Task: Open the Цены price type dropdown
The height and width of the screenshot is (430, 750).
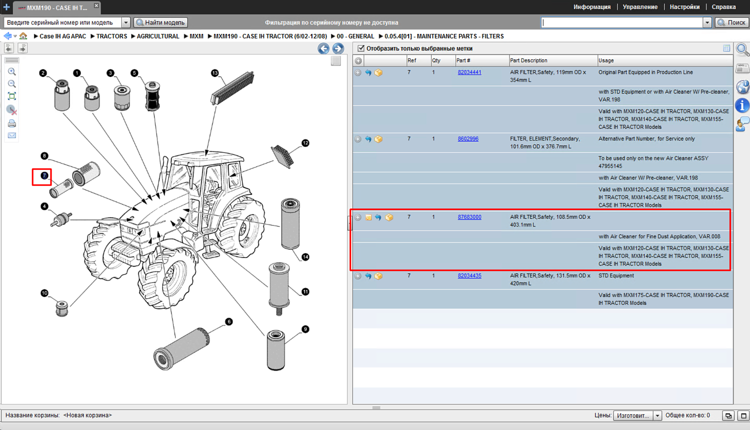Action: click(x=657, y=415)
